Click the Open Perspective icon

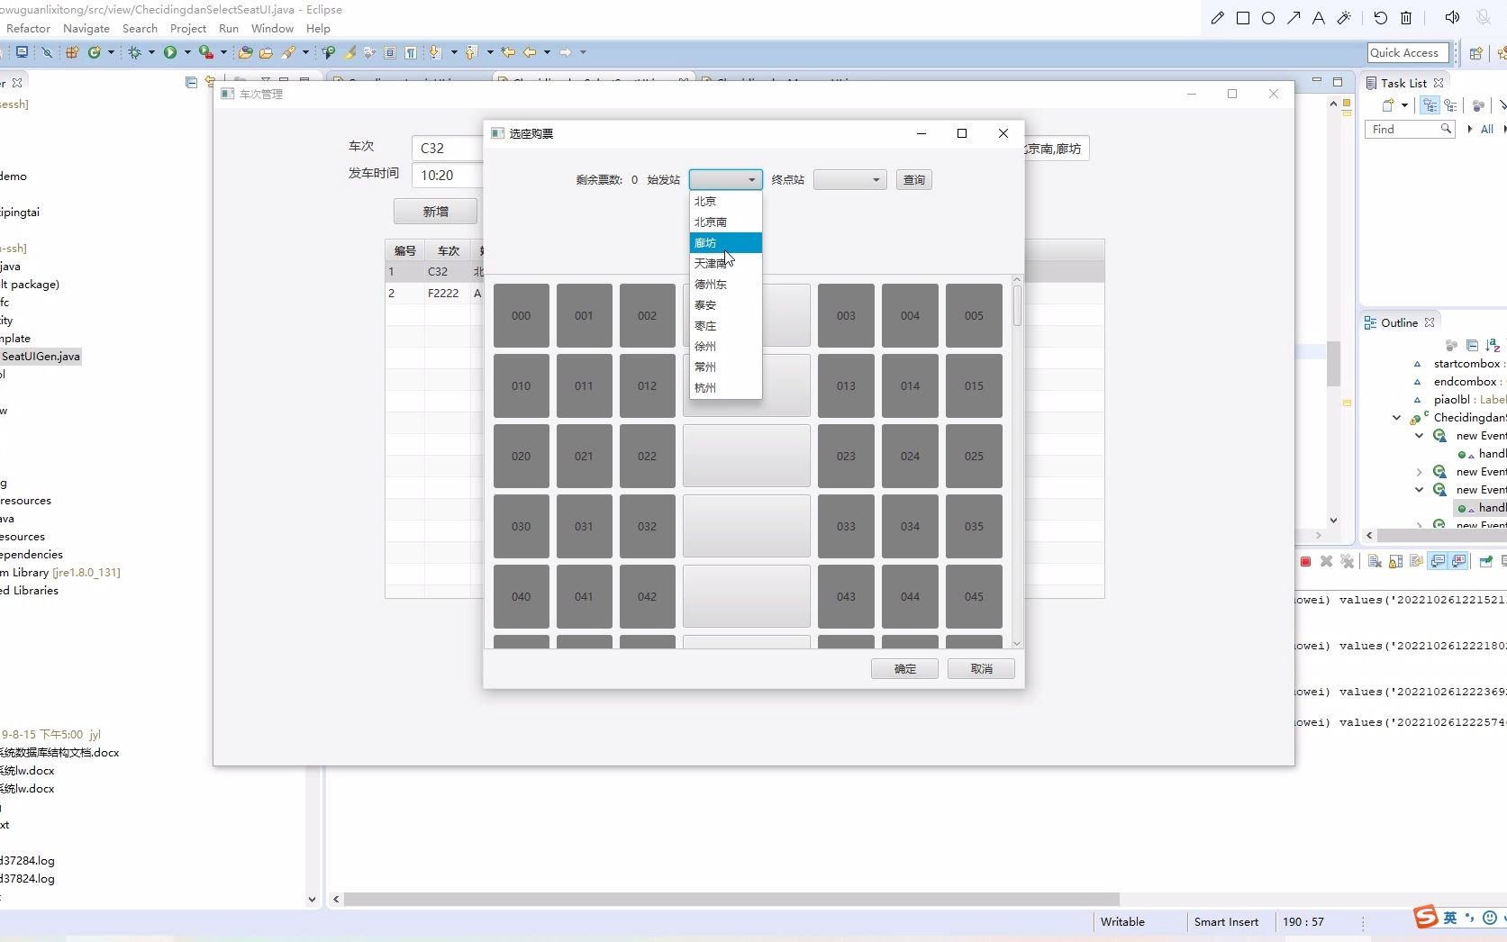tap(1475, 53)
